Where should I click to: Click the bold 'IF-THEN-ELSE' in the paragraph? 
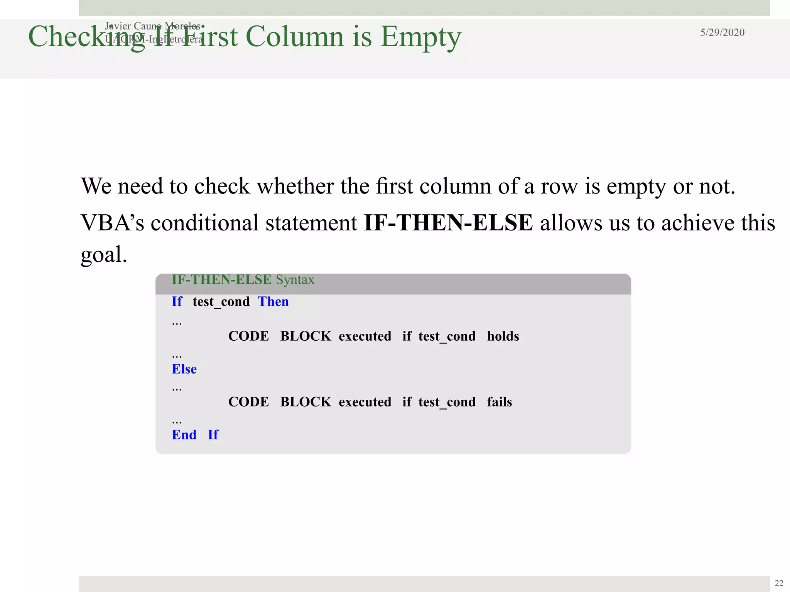[x=448, y=223]
